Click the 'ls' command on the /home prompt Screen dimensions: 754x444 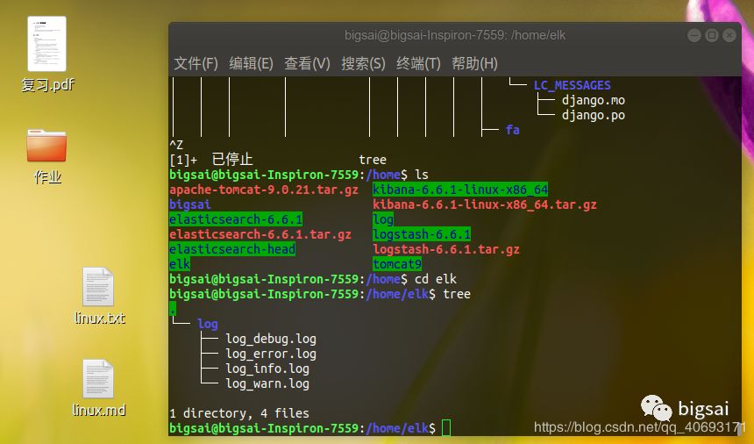point(422,175)
